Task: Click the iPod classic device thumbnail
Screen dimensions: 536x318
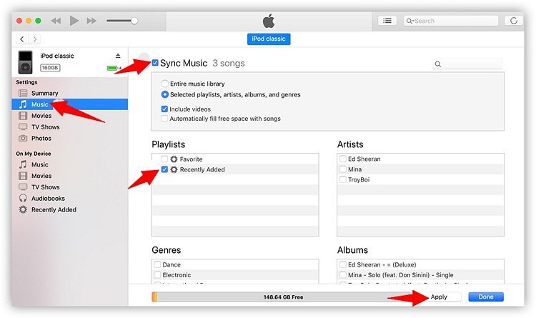Action: (x=25, y=62)
